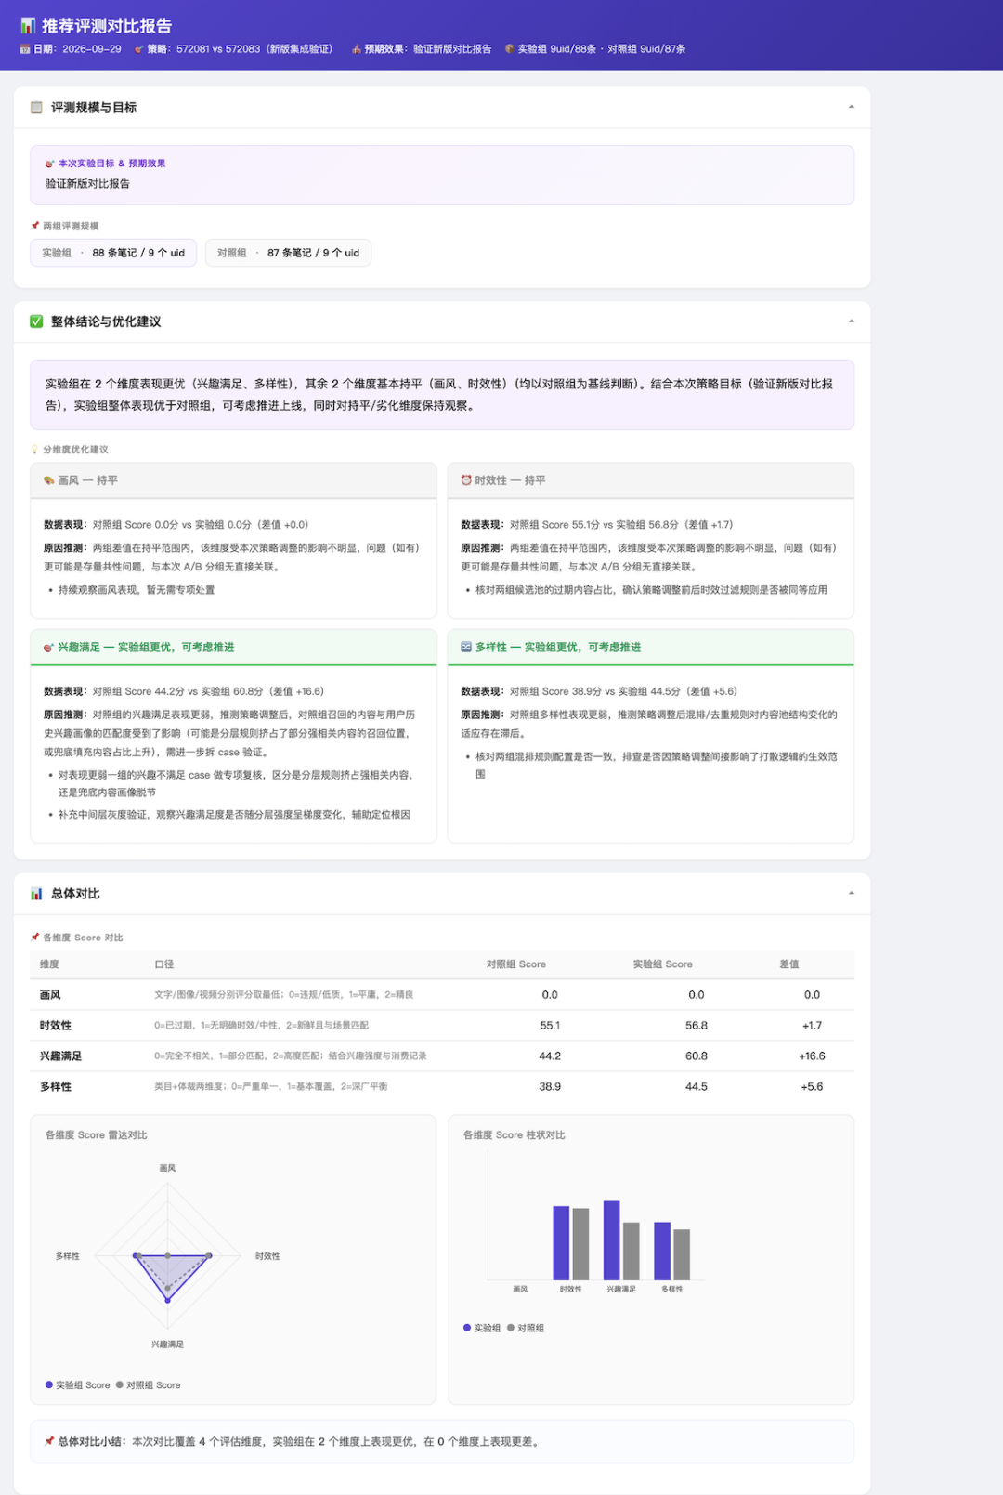This screenshot has height=1495, width=1003.
Task: Collapse the 评测规模与目标 section with its chevron
Action: click(x=852, y=107)
